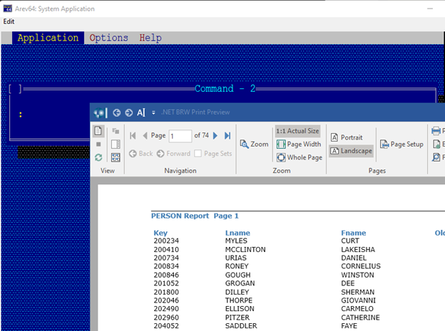
Task: Click the printer icon in the ribbon
Action: 436,131
